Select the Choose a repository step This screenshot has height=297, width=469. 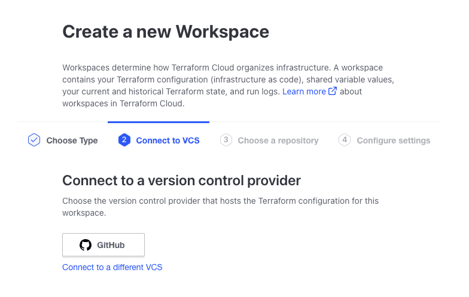coord(278,140)
